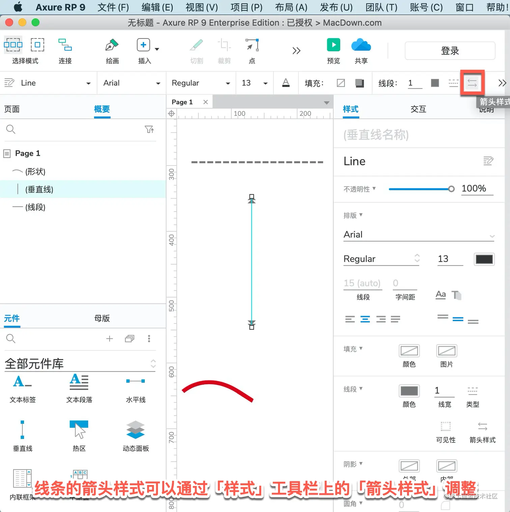Open the Arial font dropdown in style panel
The width and height of the screenshot is (510, 512).
click(x=419, y=235)
